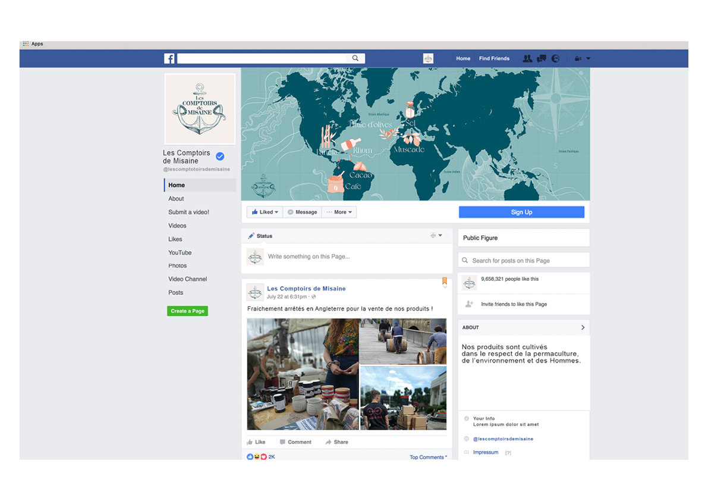Image resolution: width=708 pixels, height=501 pixels.
Task: Open the messages chat icon
Action: pos(542,58)
